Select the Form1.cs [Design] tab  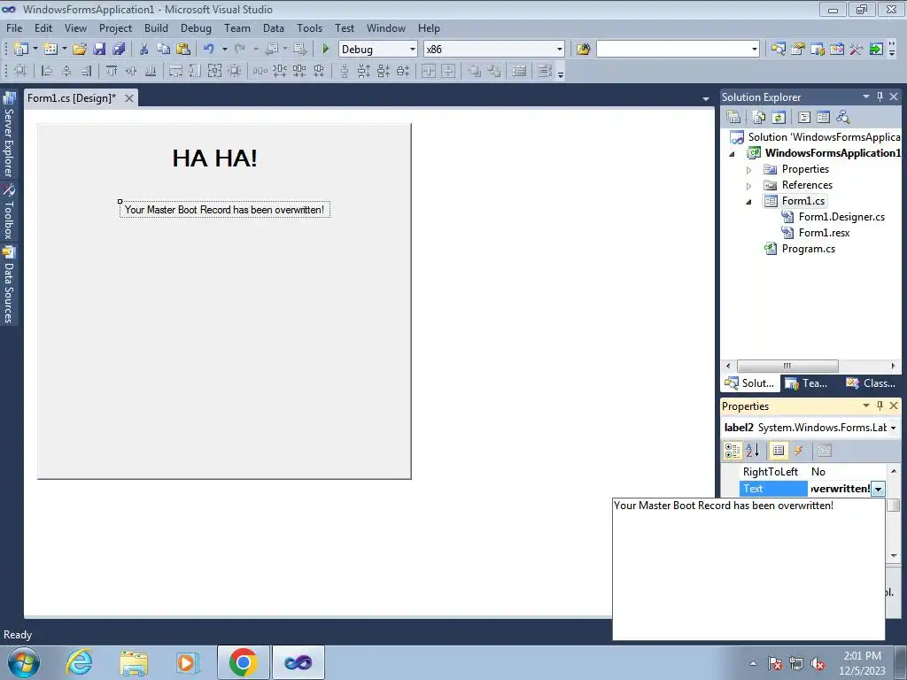coord(72,98)
